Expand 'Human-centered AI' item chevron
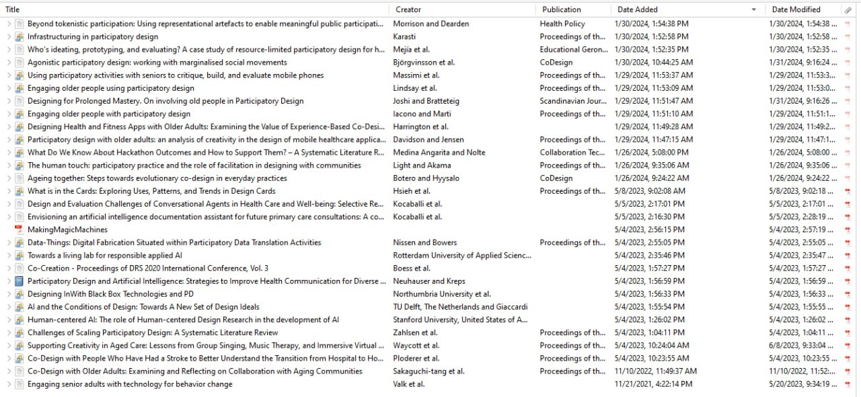Screen dimensions: 861x397 (9, 320)
